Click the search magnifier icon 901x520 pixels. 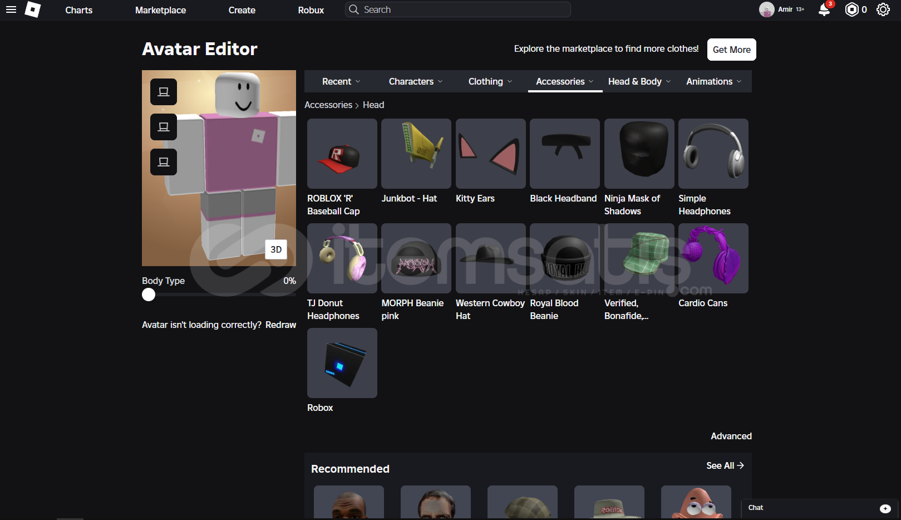[x=354, y=9]
